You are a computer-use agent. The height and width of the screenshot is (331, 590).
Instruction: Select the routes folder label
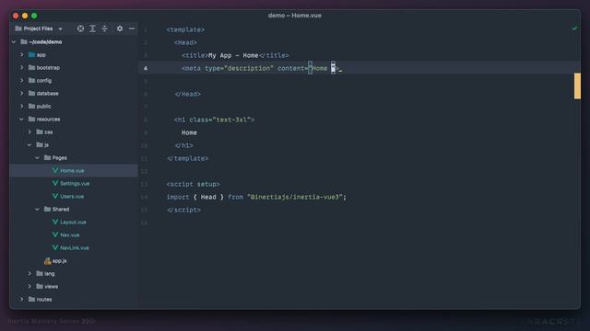[x=44, y=300]
